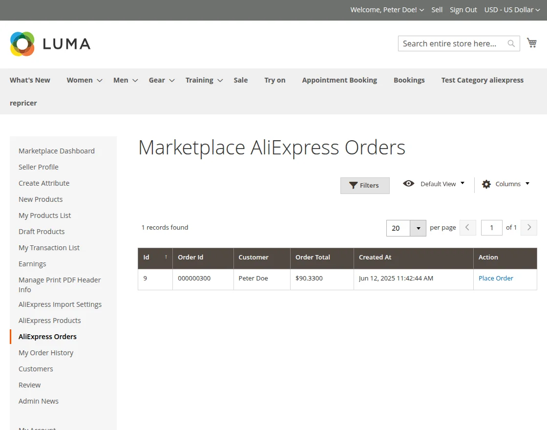Viewport: 547px width, 430px height.
Task: Click the LUMA logo
Action: click(x=50, y=43)
